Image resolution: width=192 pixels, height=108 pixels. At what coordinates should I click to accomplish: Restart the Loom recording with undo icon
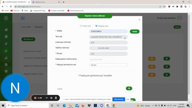point(47,98)
